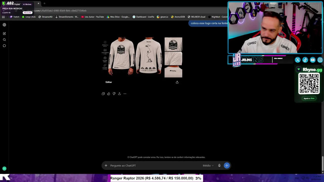
Task: Open the Nightbot bookmark
Action: click(x=218, y=17)
